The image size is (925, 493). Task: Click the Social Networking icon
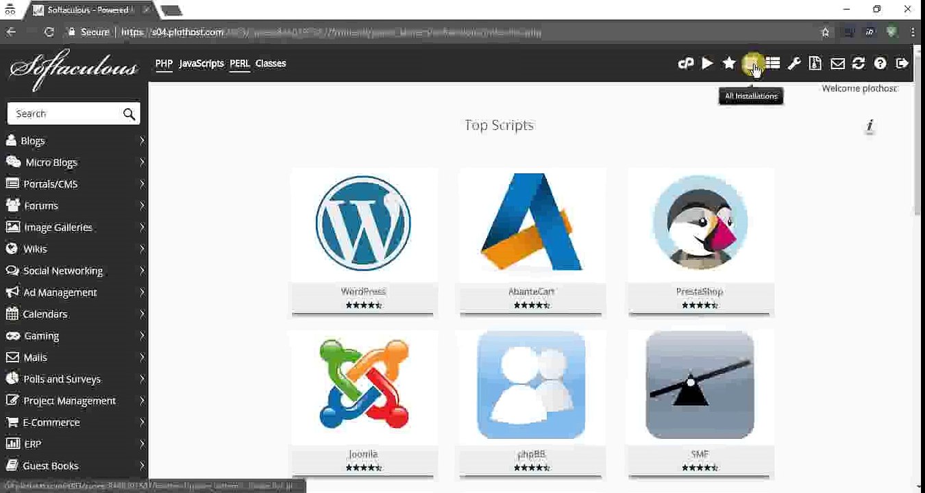click(12, 270)
